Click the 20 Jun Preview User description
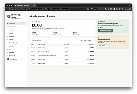This screenshot has height=94, width=137. click(41, 64)
